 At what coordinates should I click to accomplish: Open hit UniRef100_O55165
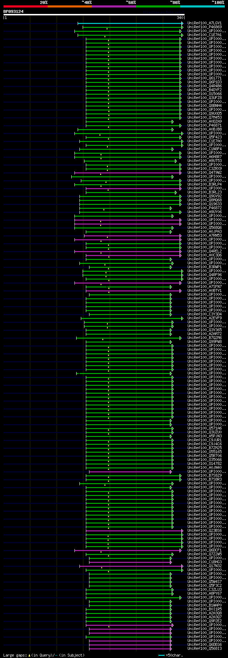pyautogui.click(x=204, y=452)
